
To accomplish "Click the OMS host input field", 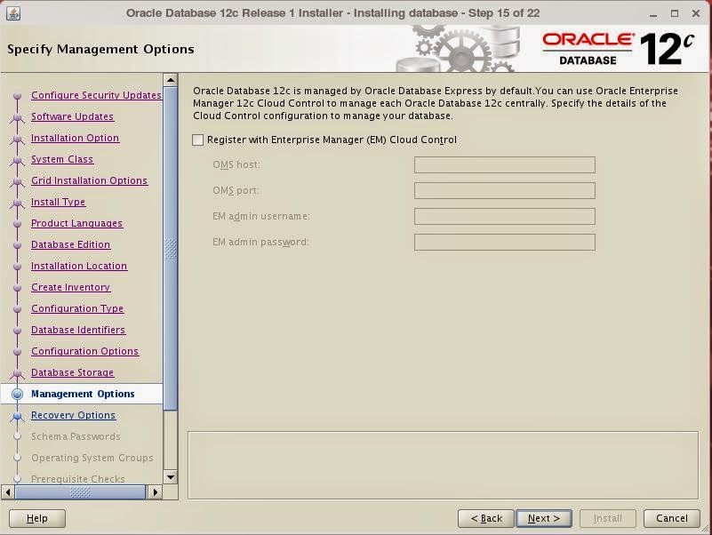I will pos(505,165).
